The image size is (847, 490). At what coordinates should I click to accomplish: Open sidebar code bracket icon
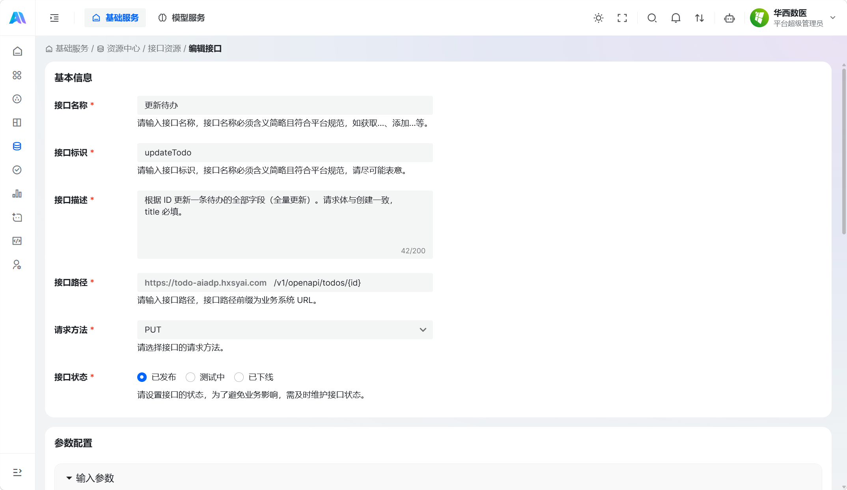[x=17, y=241]
